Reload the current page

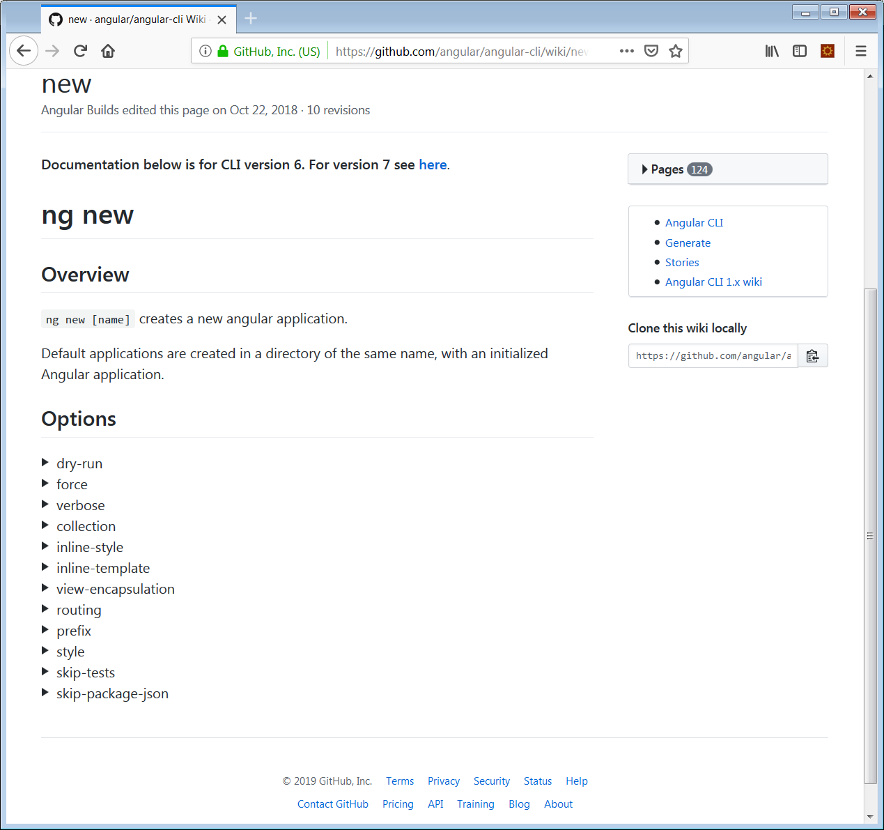(x=80, y=50)
